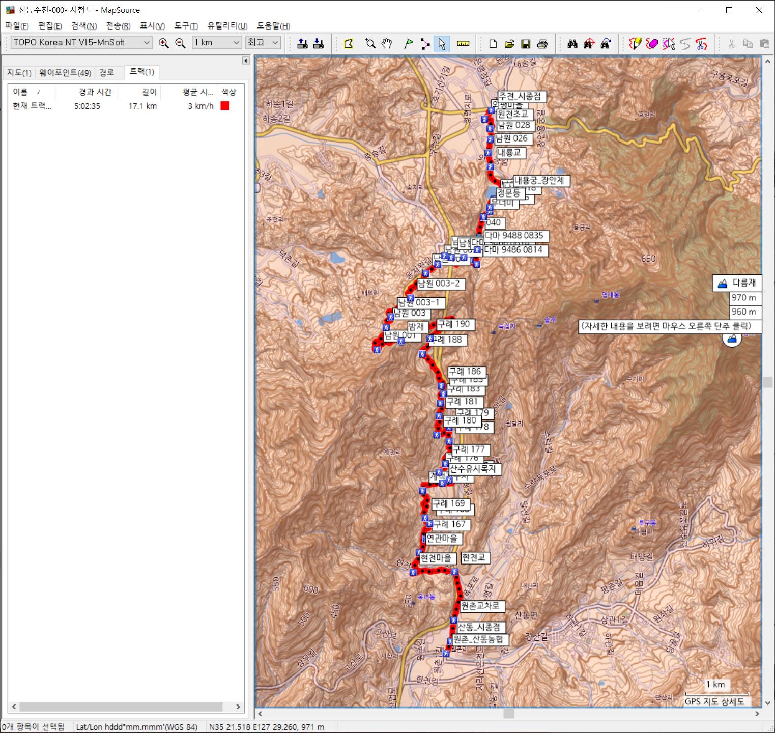Click the Open folder icon
775x733 pixels.
pos(509,43)
